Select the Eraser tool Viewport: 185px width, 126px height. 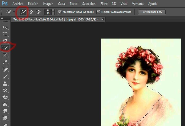pyautogui.click(x=5, y=97)
